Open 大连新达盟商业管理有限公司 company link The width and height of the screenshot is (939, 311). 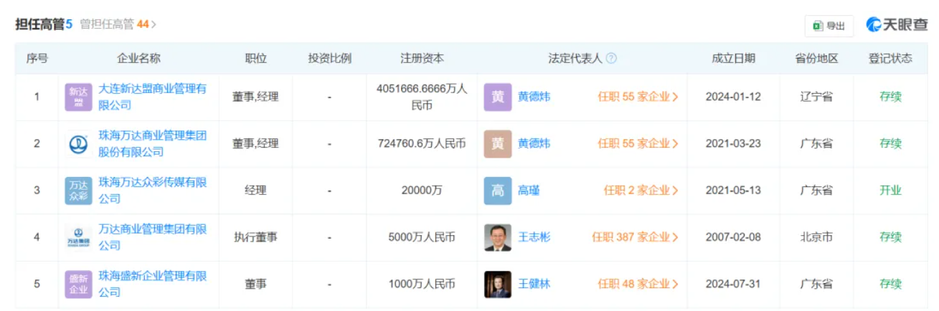[153, 97]
